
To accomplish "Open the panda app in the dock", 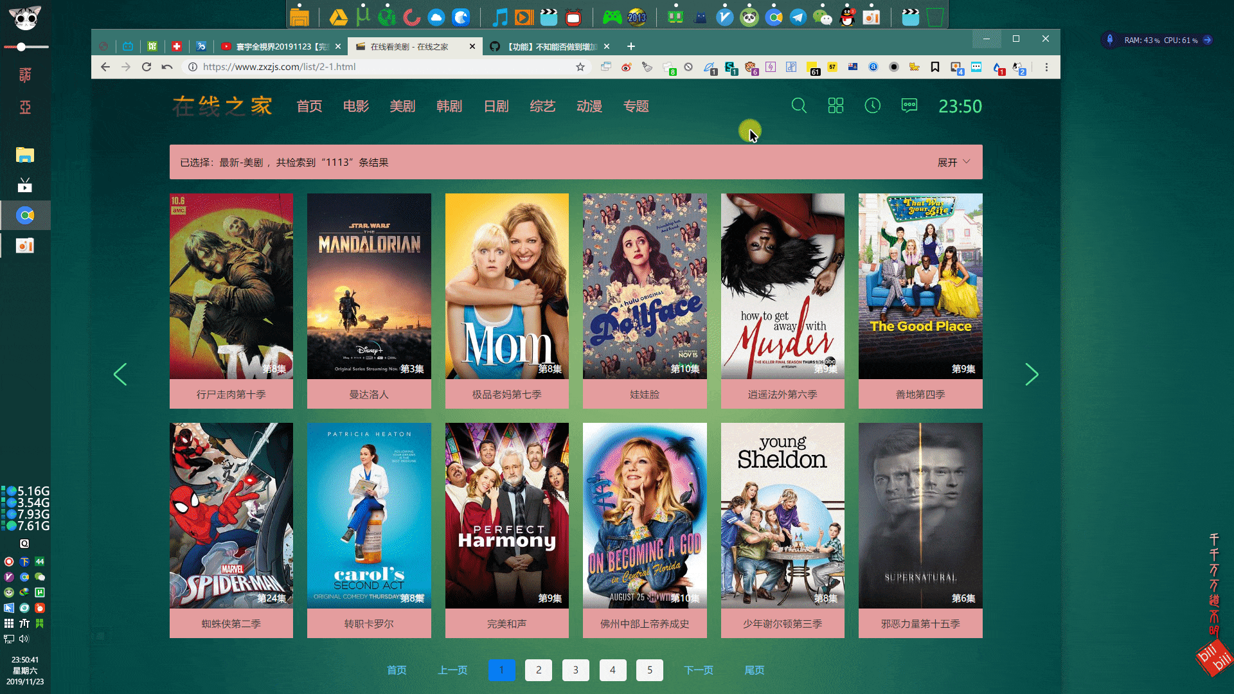I will (749, 17).
